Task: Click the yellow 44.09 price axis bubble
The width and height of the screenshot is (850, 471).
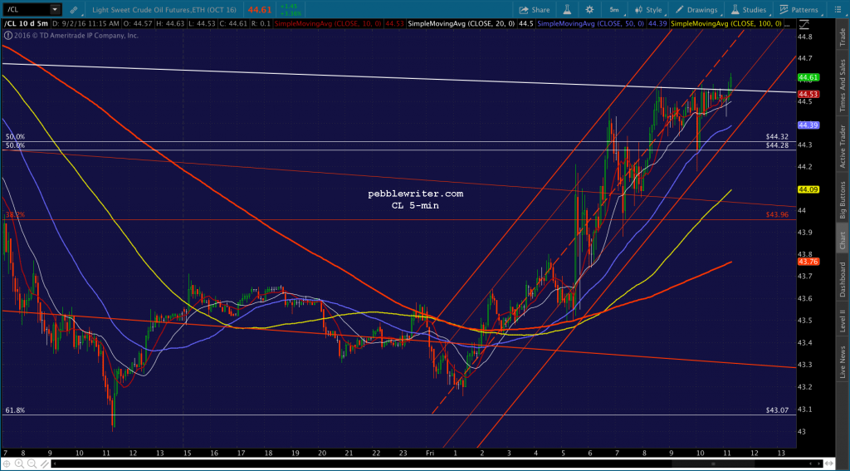Action: coord(808,189)
